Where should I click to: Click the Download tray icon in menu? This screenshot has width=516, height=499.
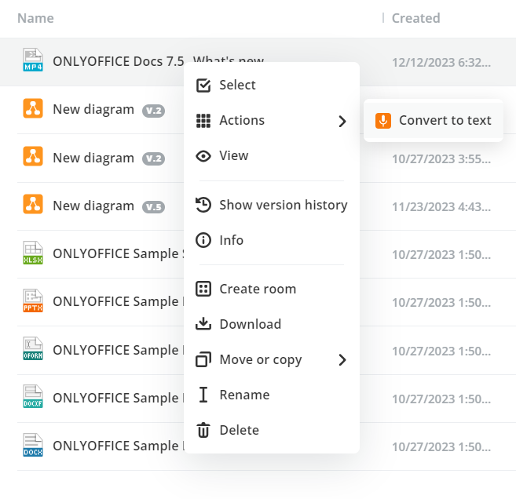coord(203,324)
